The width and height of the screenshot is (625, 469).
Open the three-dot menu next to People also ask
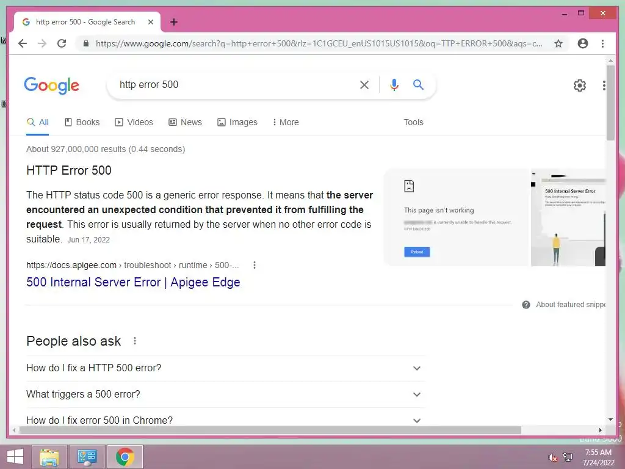(x=135, y=341)
